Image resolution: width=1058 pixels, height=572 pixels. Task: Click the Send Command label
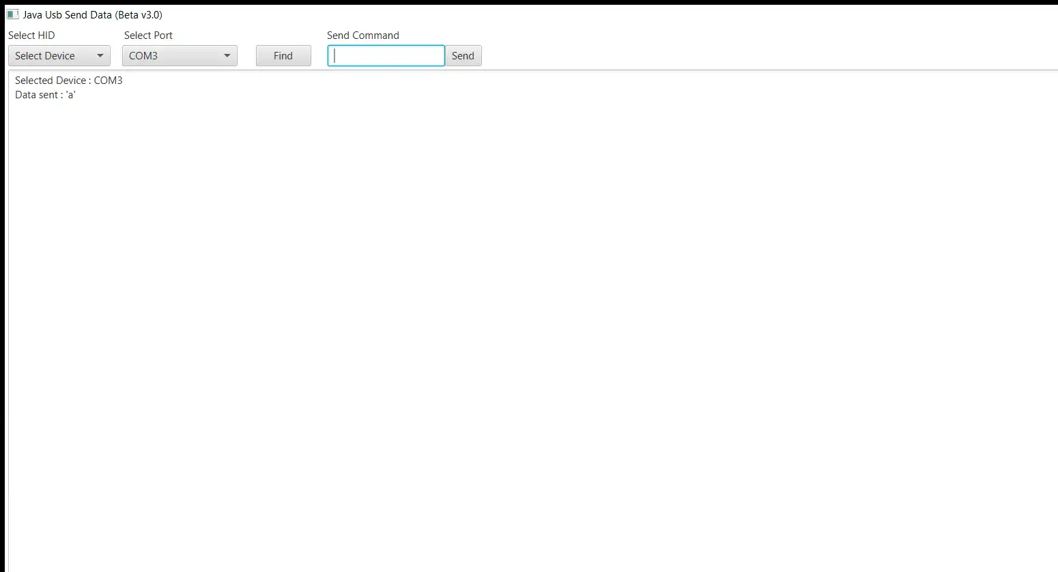(363, 35)
